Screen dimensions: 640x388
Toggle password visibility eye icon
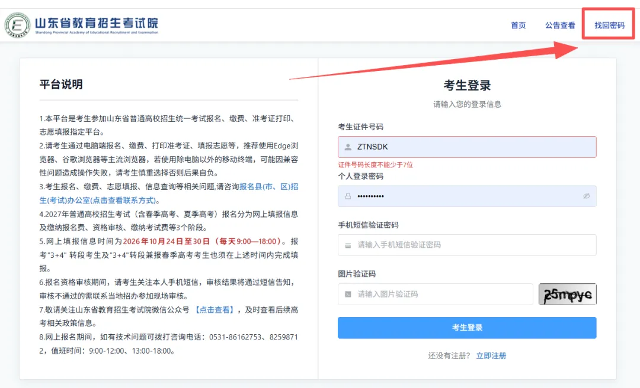[x=586, y=196]
